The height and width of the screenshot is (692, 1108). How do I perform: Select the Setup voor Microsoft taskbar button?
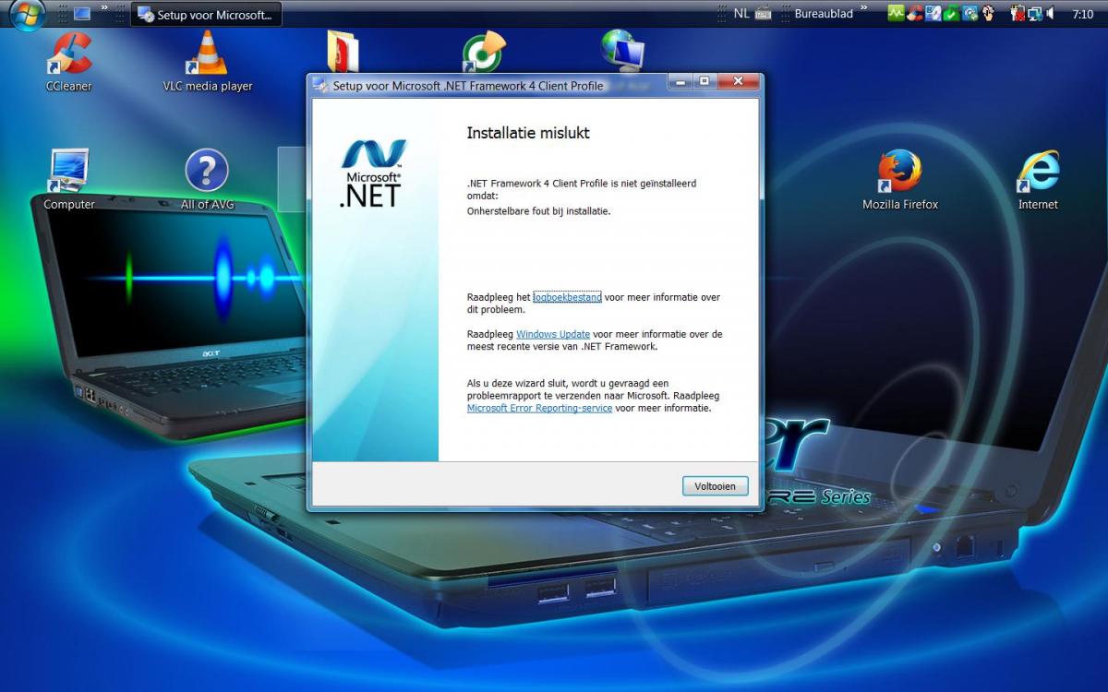click(x=206, y=15)
